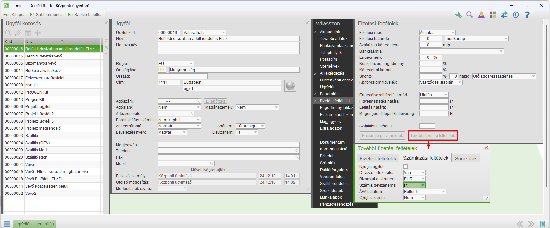Click the trash icon in Ügyfél keresés
Image resolution: width=550 pixels, height=228 pixels.
(28, 33)
